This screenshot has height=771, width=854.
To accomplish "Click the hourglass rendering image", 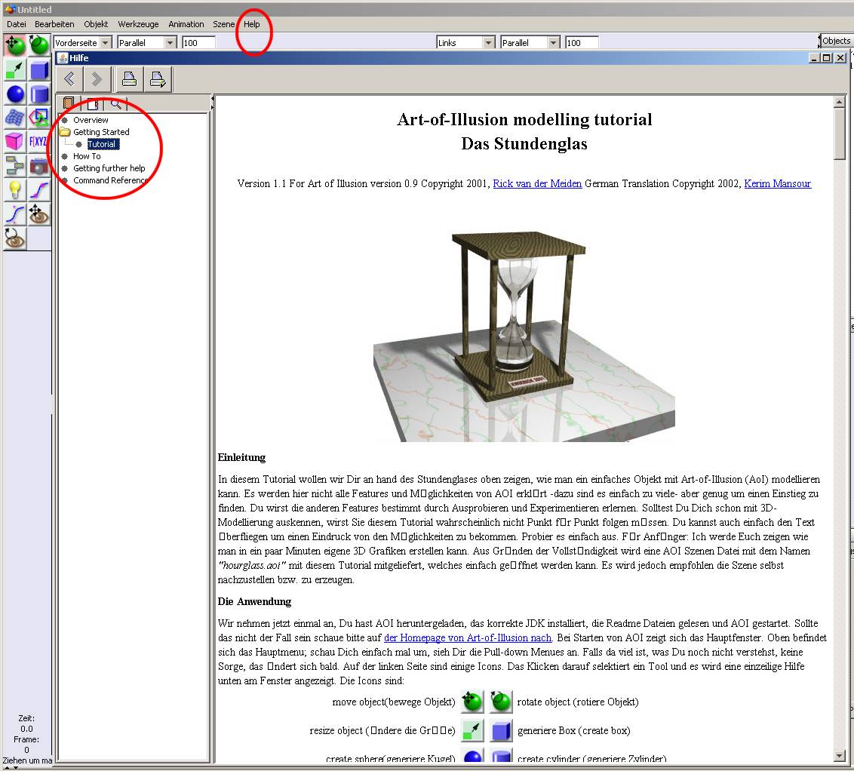I will (524, 336).
